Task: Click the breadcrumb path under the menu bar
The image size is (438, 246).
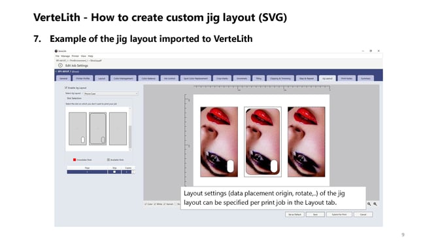Action: pos(78,60)
